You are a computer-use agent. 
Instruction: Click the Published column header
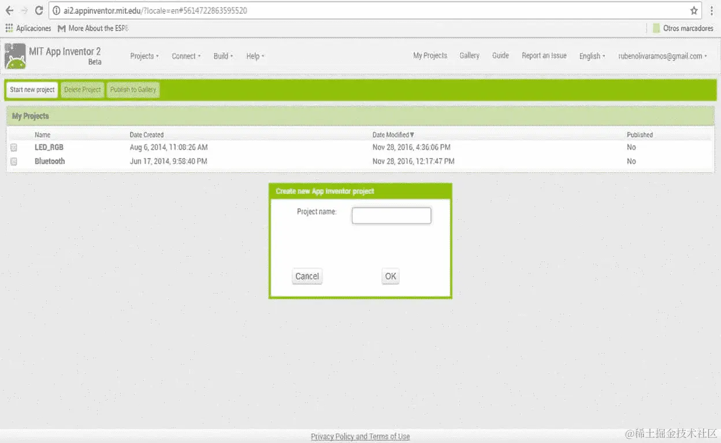pyautogui.click(x=640, y=134)
